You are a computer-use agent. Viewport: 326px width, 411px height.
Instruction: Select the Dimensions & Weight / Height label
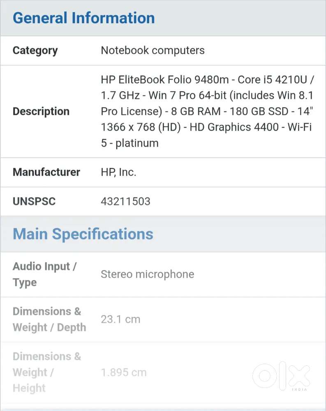[x=47, y=372]
